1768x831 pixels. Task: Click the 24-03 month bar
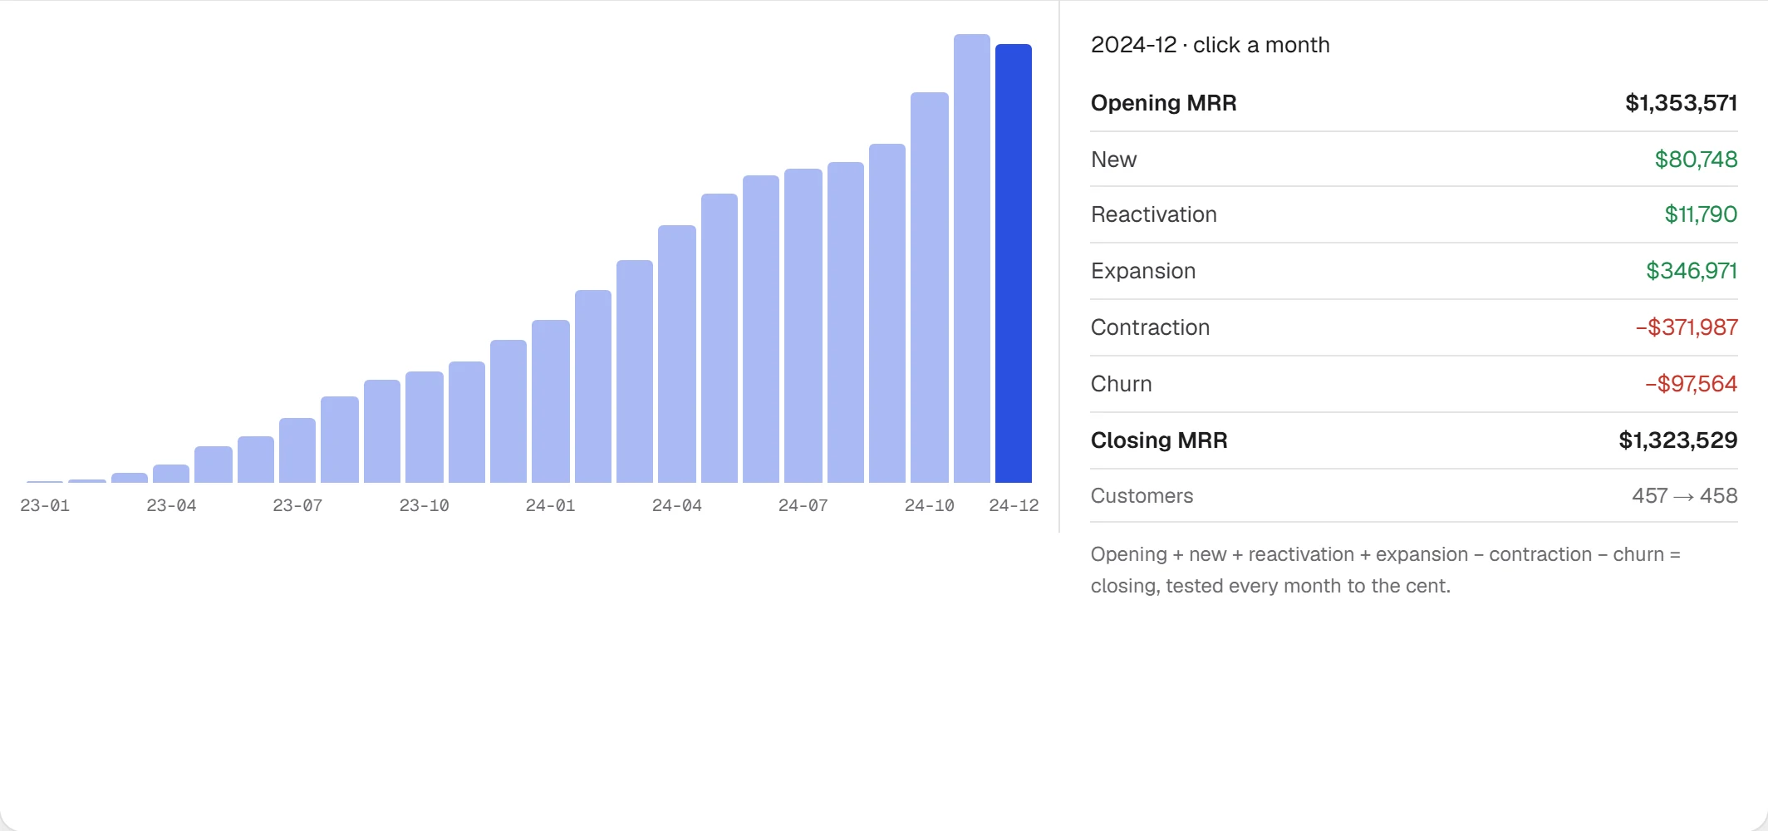635,371
